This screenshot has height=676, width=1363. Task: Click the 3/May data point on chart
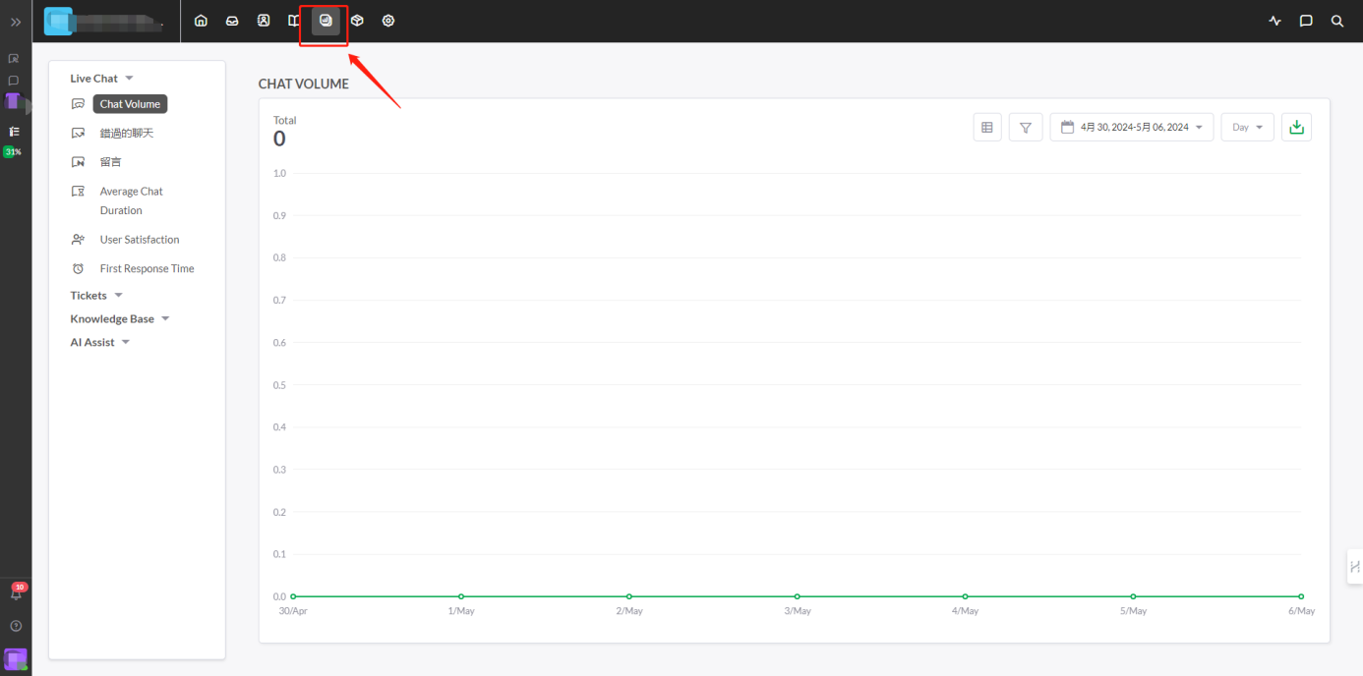[x=798, y=596]
